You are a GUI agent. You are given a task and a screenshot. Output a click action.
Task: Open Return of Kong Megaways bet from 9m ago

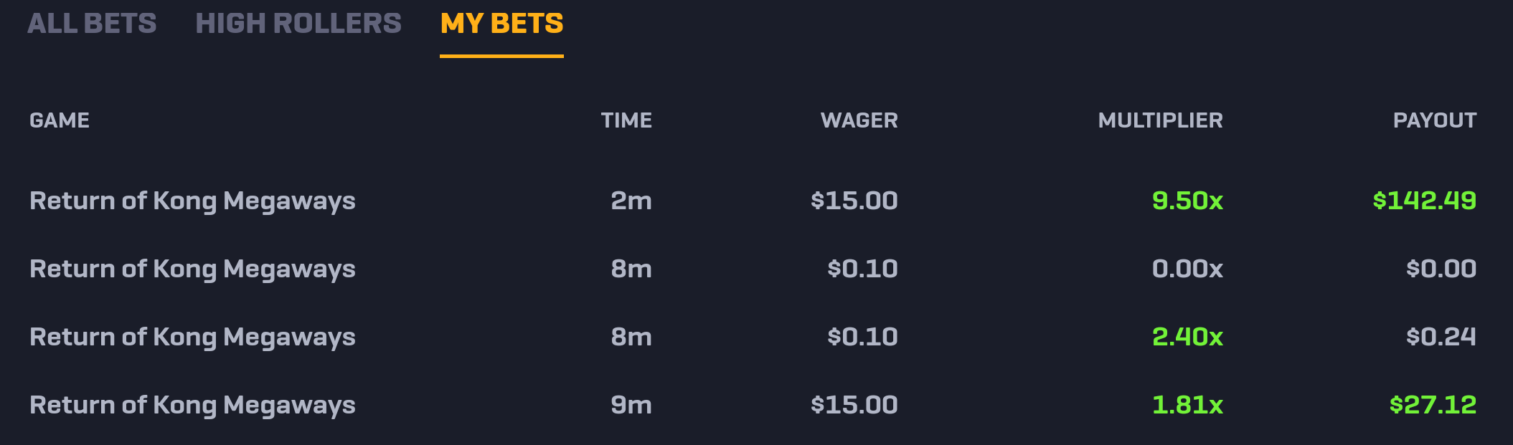753,405
